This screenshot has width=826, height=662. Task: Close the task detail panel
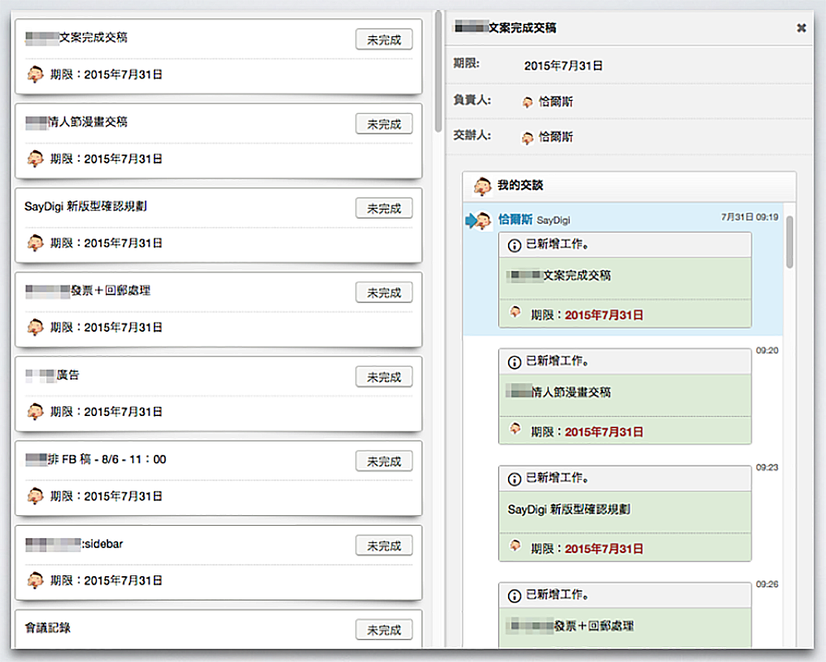click(800, 28)
